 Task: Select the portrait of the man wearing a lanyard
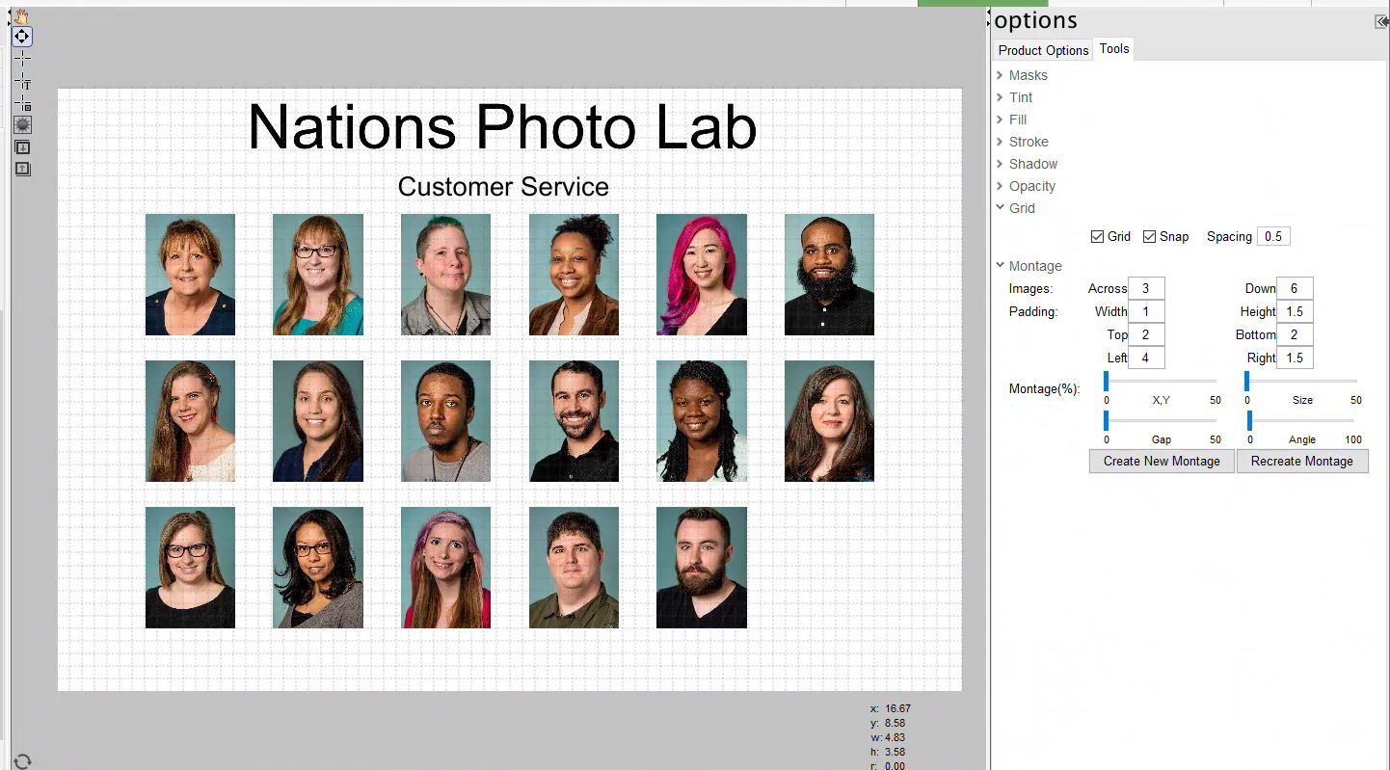[445, 421]
